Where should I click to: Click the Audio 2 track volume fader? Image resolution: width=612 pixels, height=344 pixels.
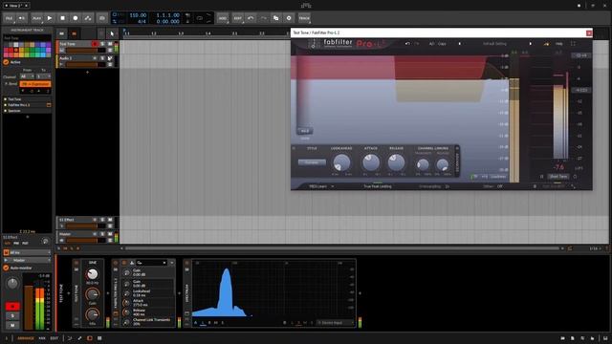[86, 64]
